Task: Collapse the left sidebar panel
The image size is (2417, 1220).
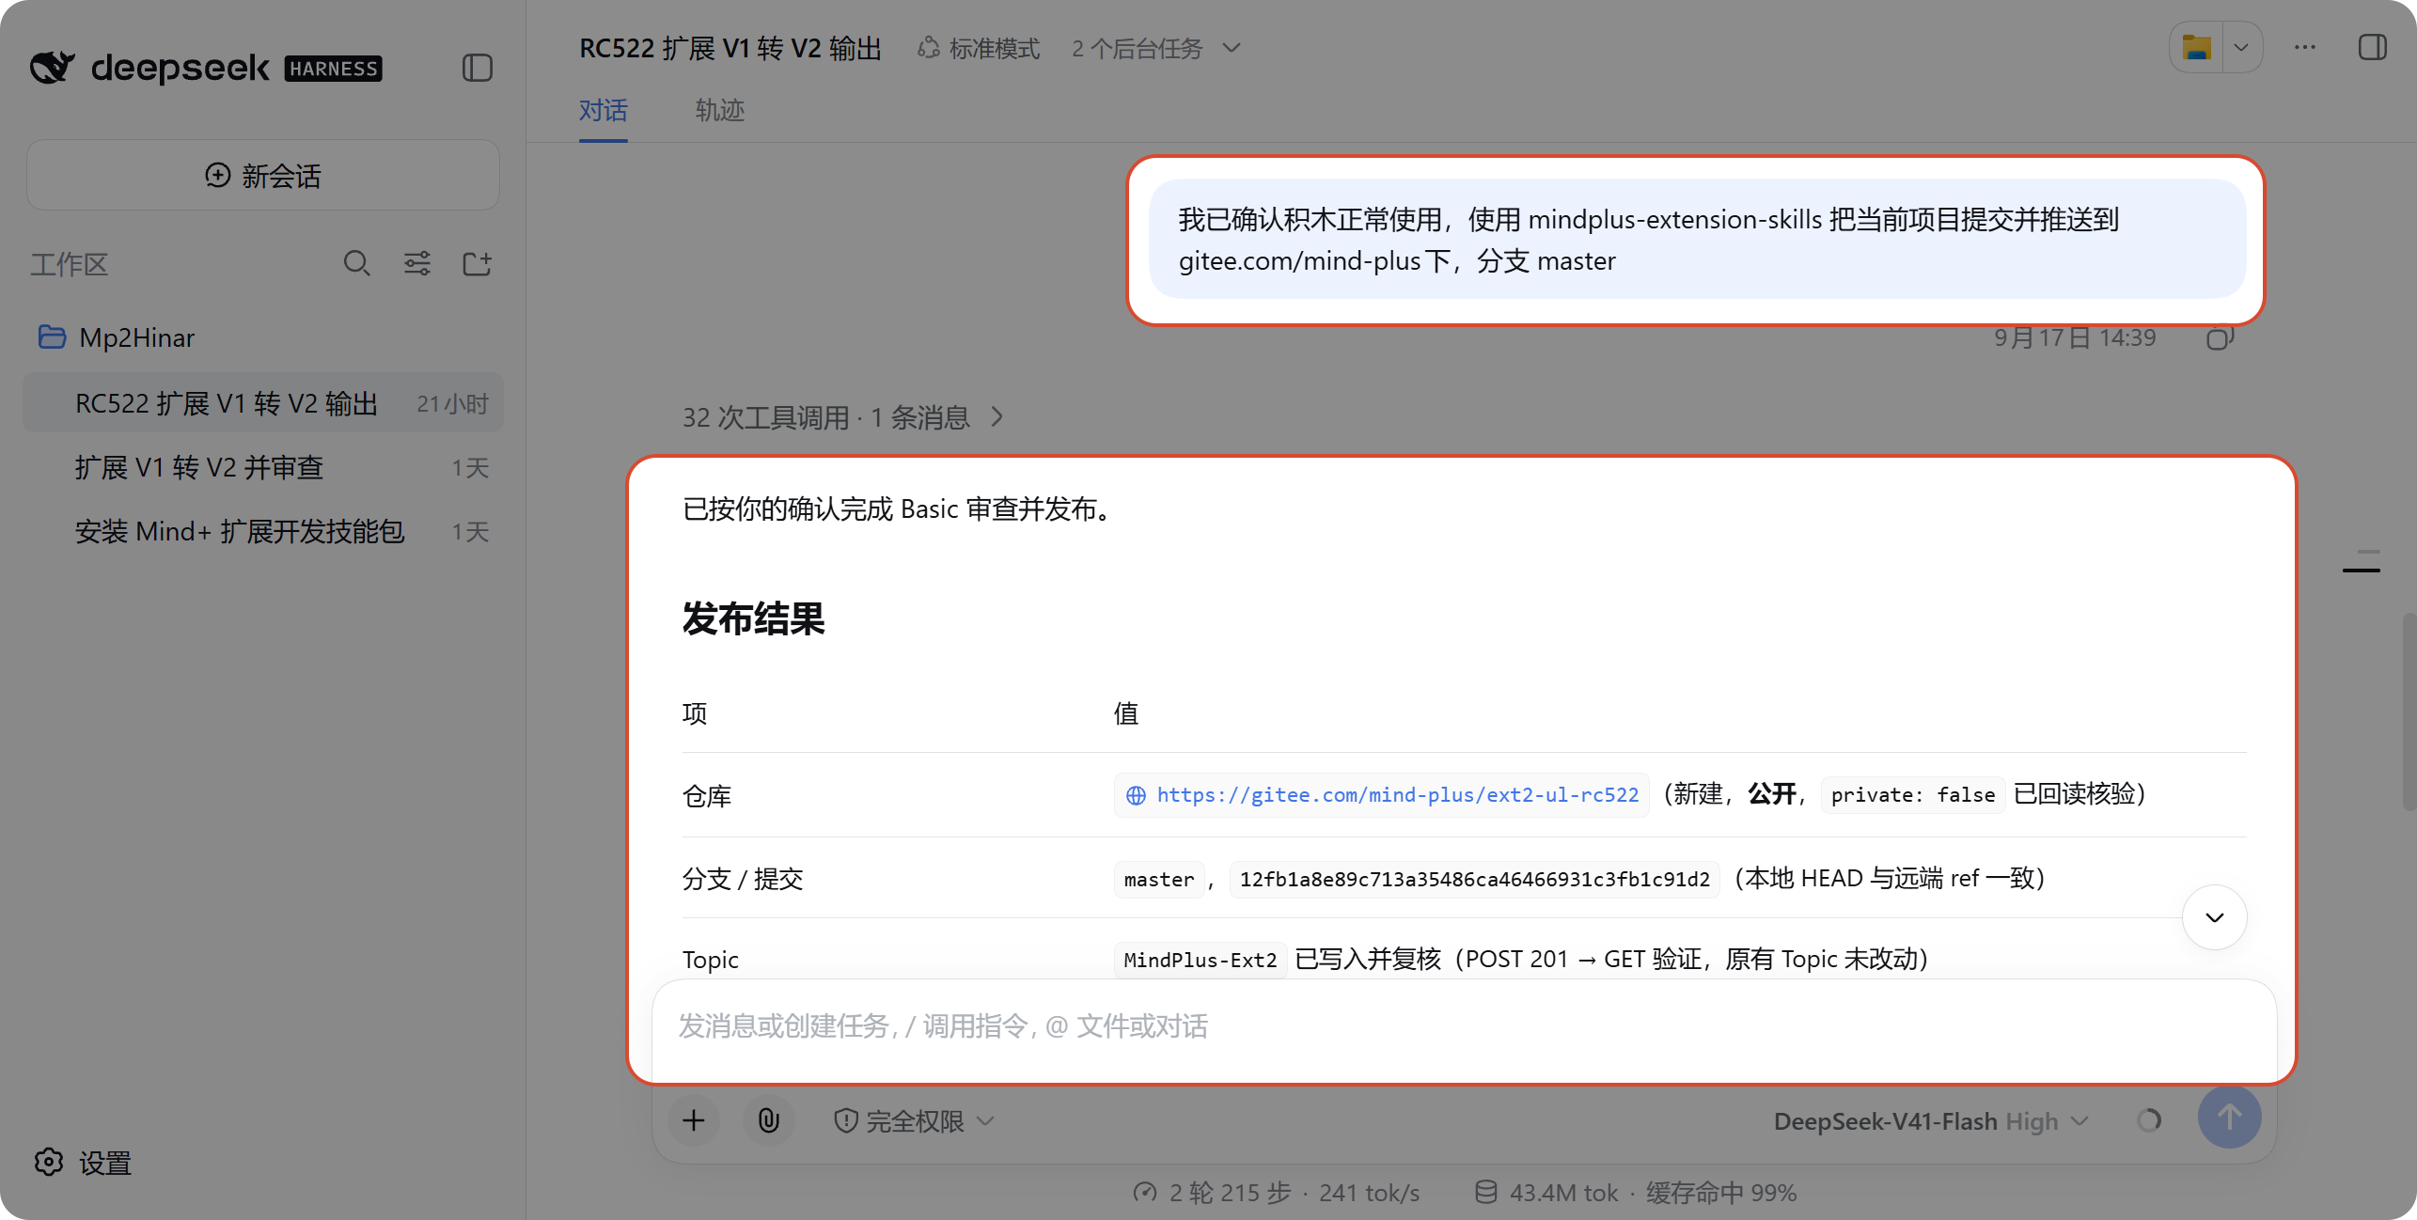Action: [478, 68]
